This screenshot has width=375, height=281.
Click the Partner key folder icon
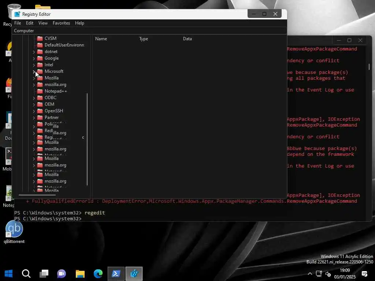tap(40, 117)
